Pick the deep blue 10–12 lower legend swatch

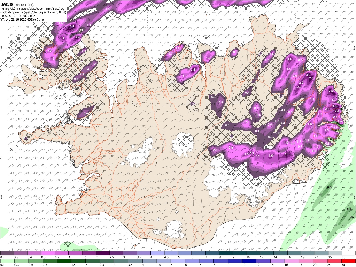click(x=249, y=261)
